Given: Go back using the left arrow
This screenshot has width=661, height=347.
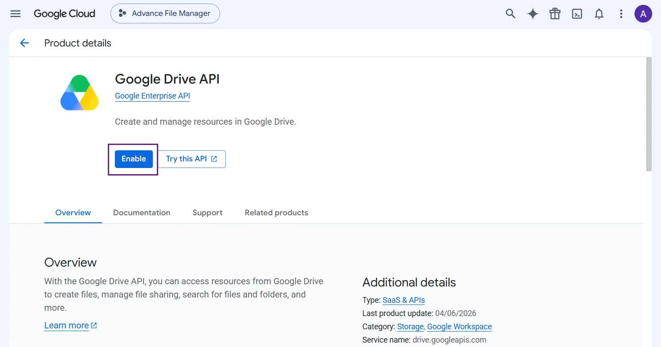Looking at the screenshot, I should click(24, 43).
